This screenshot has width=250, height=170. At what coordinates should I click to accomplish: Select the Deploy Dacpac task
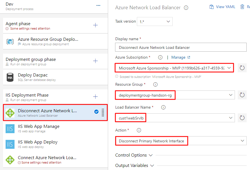coord(55,77)
